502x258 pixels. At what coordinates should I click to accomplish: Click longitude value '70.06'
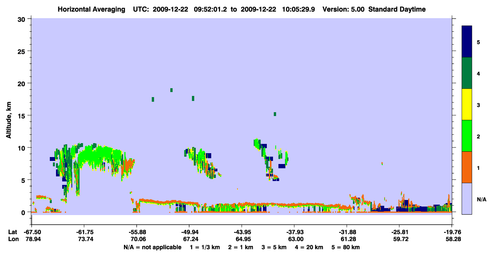tap(138, 239)
